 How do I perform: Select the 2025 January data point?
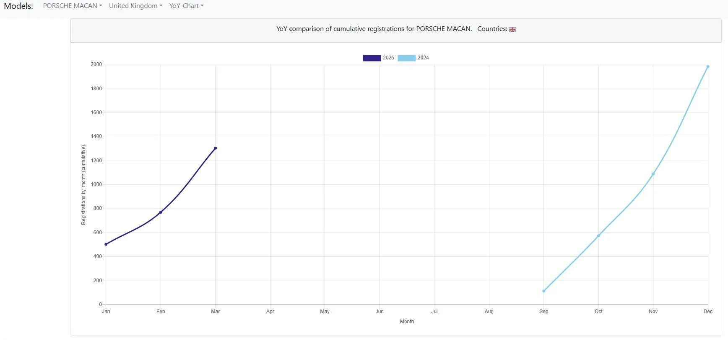(x=106, y=244)
